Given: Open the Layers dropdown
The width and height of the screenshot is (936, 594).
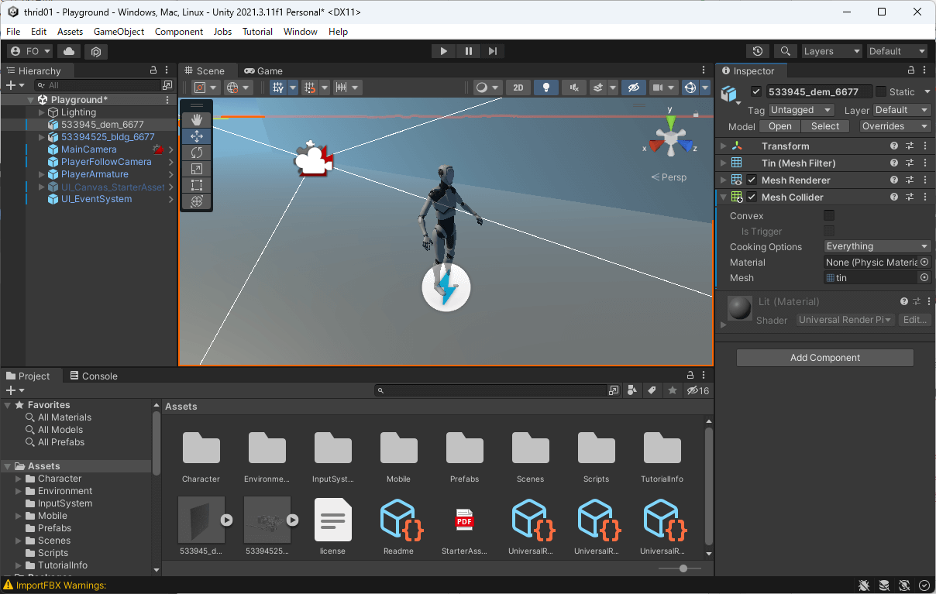Looking at the screenshot, I should (x=832, y=51).
